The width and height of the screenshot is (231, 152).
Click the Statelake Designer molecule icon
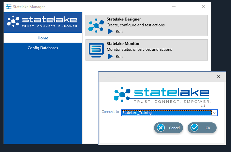[96, 26]
